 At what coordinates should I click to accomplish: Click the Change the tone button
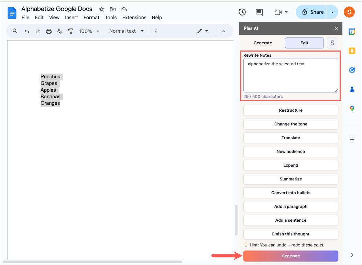pyautogui.click(x=290, y=124)
